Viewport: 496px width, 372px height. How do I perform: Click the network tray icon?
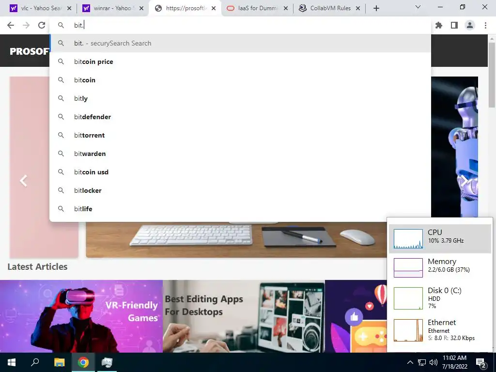tap(422, 362)
